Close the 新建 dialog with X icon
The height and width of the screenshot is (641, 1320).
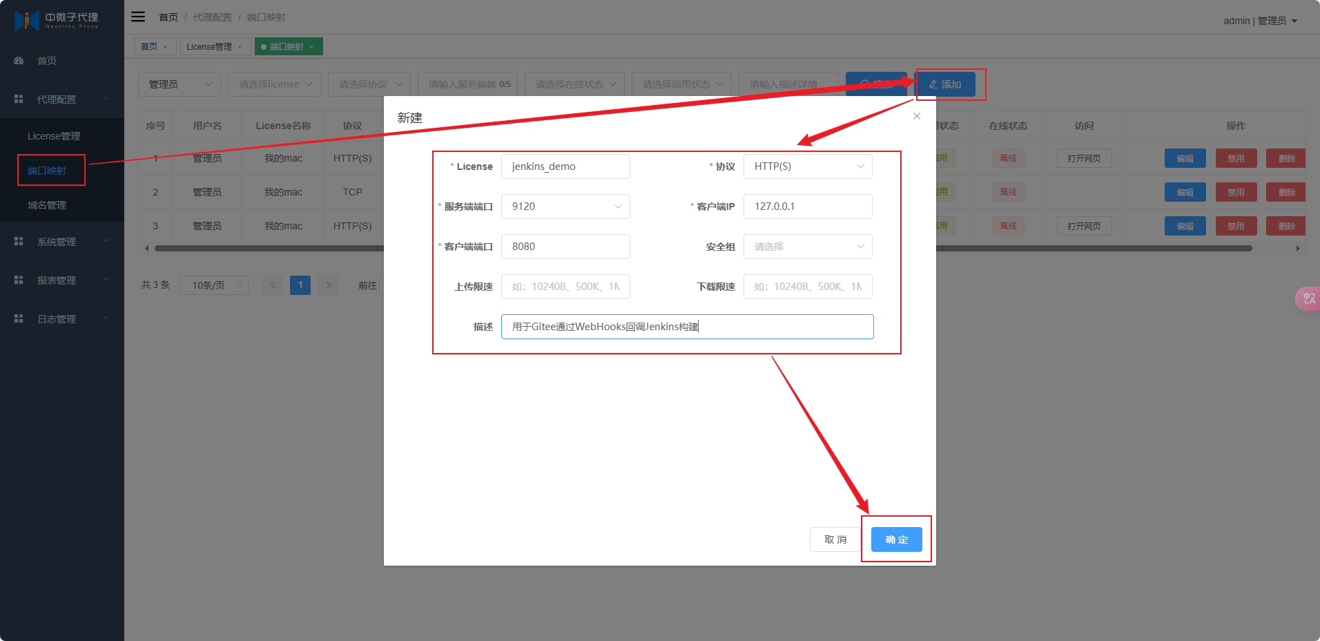917,116
